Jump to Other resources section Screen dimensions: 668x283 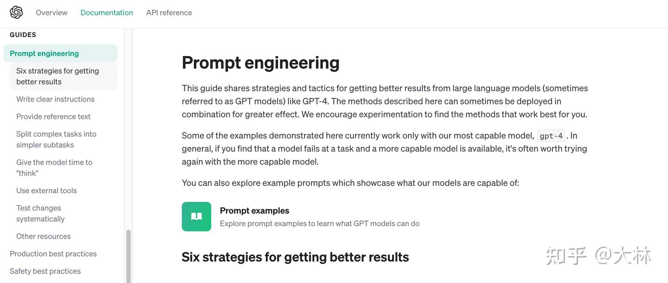44,236
